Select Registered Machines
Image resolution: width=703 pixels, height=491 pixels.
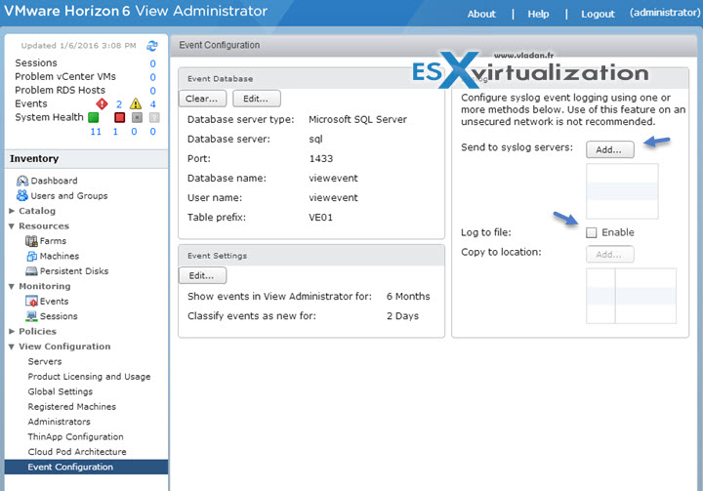71,407
